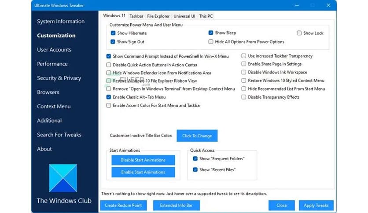Image resolution: width=368 pixels, height=213 pixels.
Task: Click Create Restore Point button
Action: (123, 206)
